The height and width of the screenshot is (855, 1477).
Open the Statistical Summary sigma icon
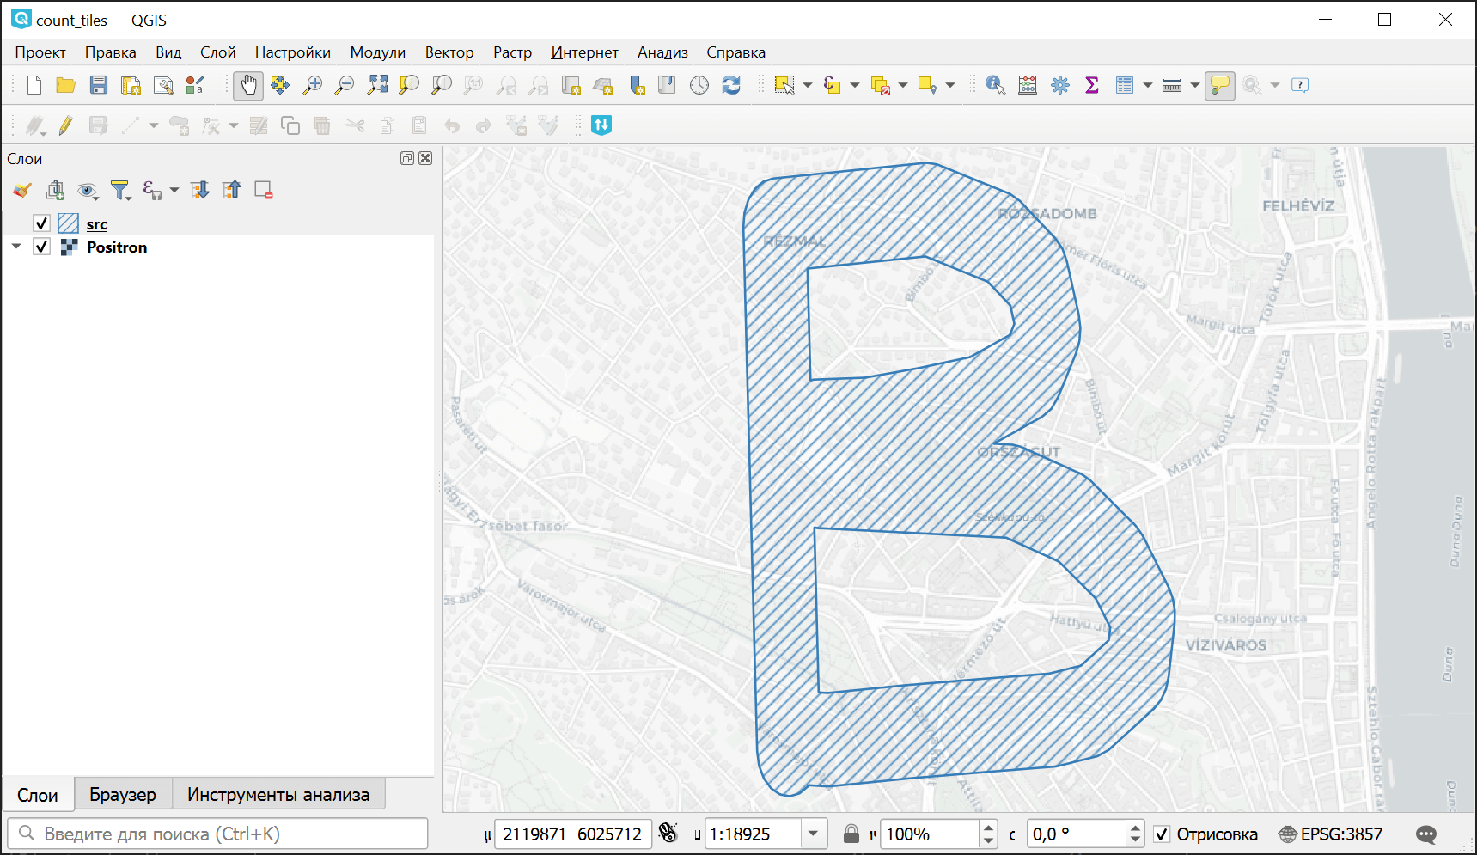pos(1092,85)
